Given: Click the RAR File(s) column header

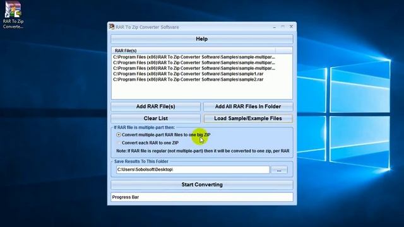Looking at the screenshot, I should tap(193, 50).
